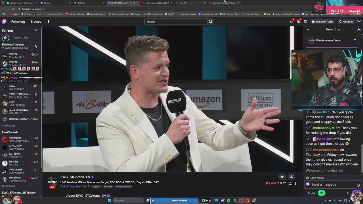The height and width of the screenshot is (204, 363).
Task: Open chat settings gear icon
Action: coord(348,193)
